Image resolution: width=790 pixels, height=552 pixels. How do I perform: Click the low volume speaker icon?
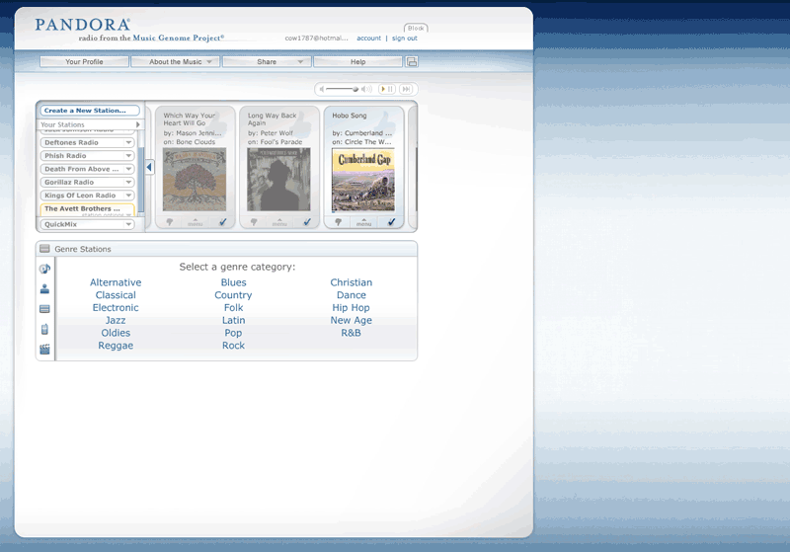click(x=322, y=89)
